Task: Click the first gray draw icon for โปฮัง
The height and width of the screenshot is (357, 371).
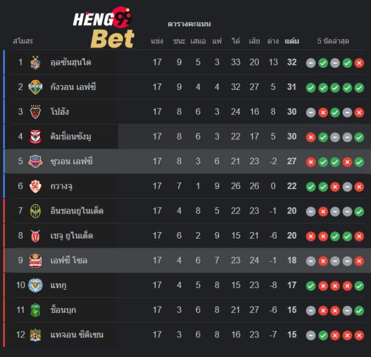Action: (310, 112)
